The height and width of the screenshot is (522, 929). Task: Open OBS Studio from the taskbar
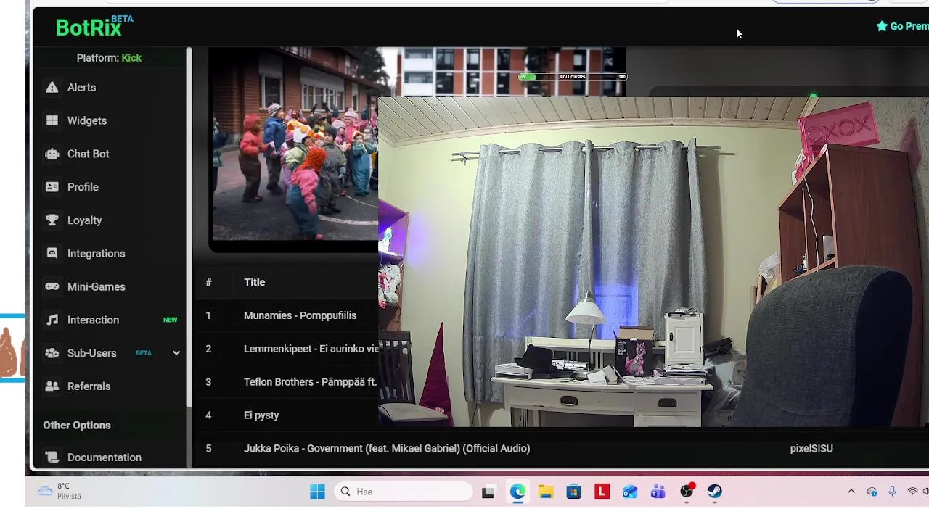pyautogui.click(x=687, y=492)
